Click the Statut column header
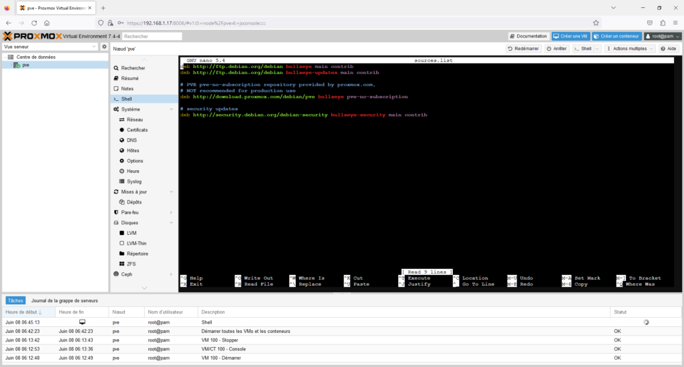This screenshot has height=367, width=684. pyautogui.click(x=646, y=312)
